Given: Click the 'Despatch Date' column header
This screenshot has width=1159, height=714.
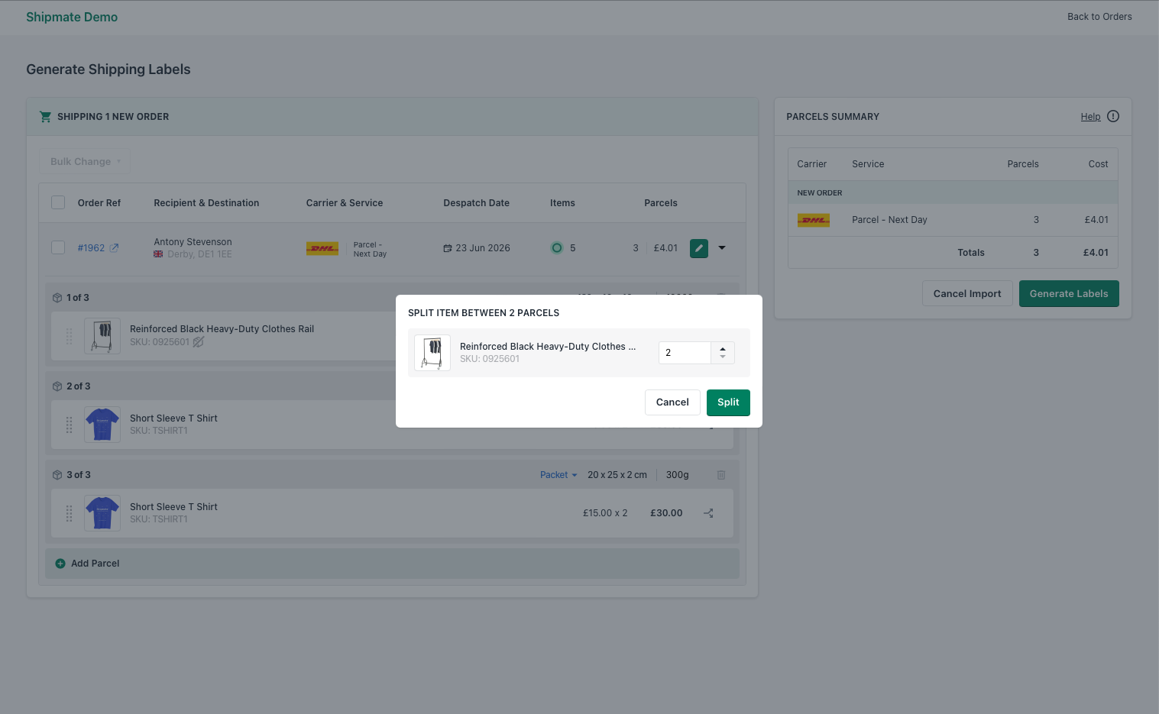Looking at the screenshot, I should [x=476, y=203].
